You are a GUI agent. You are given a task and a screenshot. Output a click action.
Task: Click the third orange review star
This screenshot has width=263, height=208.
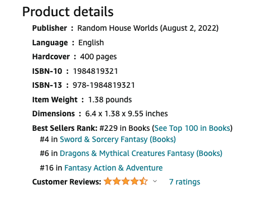click(126, 181)
